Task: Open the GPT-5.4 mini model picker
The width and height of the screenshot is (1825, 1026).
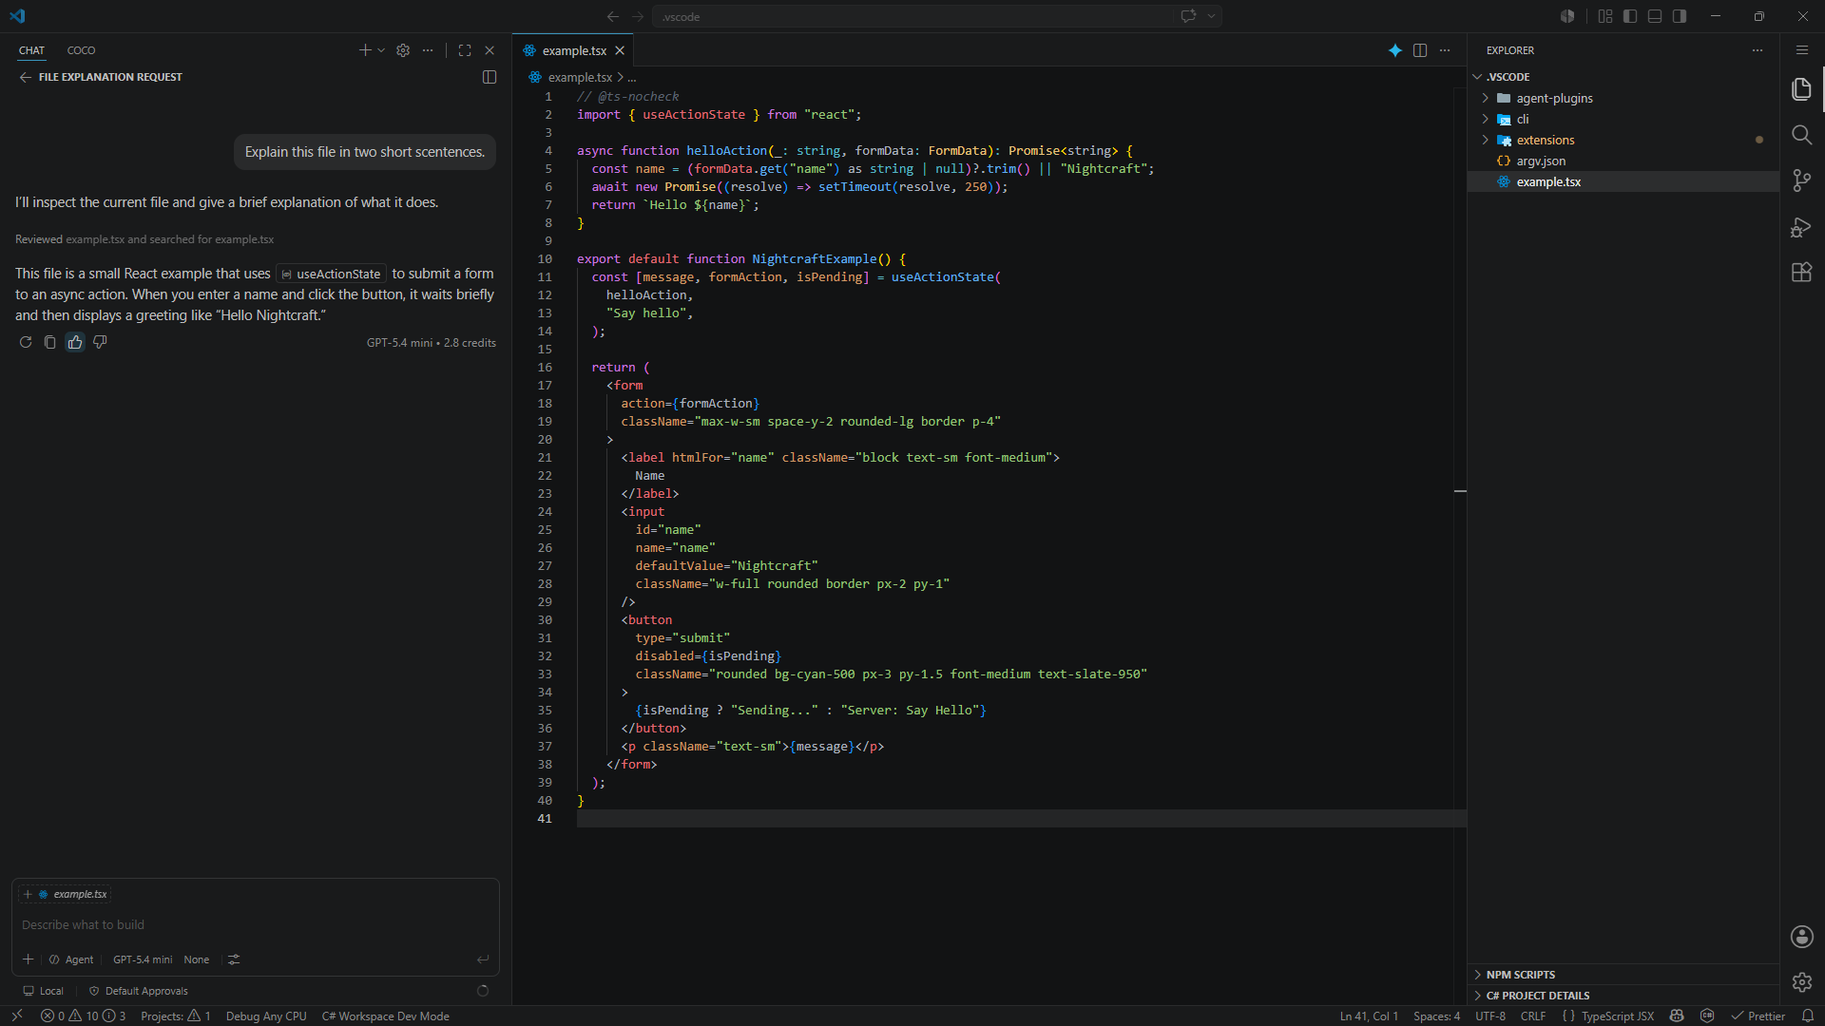Action: pos(143,959)
